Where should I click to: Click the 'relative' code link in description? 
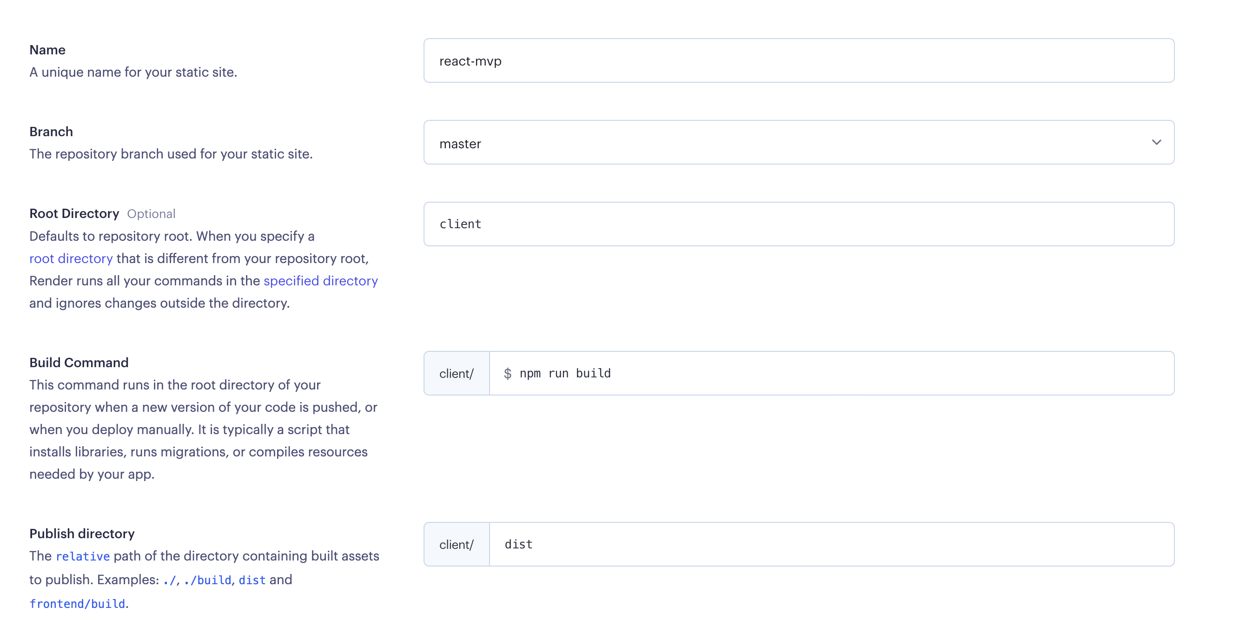click(83, 557)
